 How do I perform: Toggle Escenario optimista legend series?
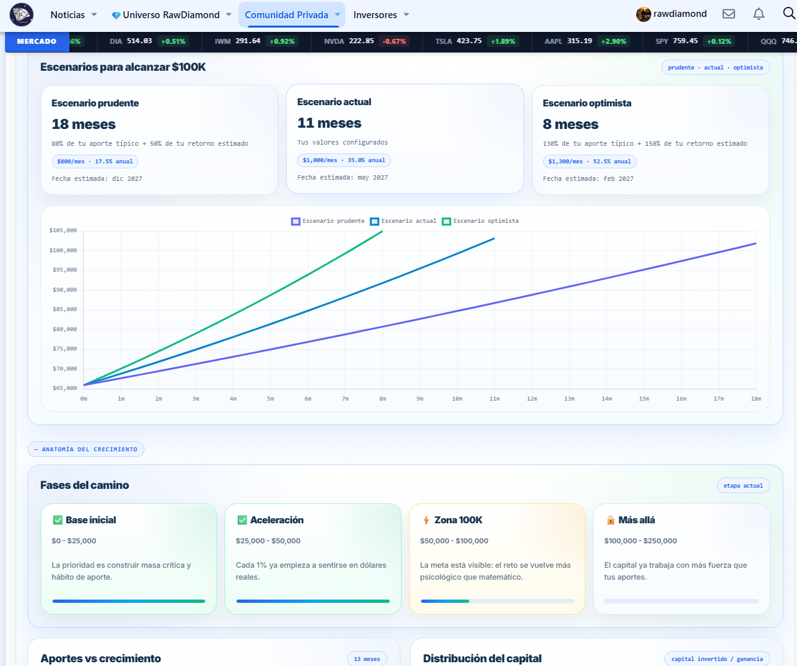480,221
